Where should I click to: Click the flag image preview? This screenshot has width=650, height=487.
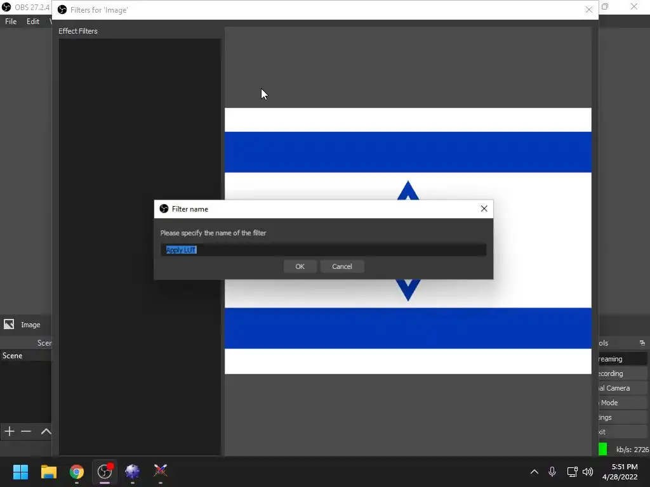pyautogui.click(x=408, y=241)
